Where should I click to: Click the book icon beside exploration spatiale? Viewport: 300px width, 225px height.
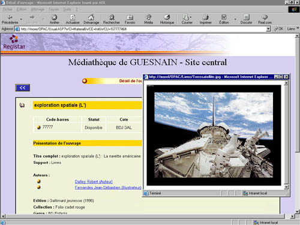click(x=22, y=105)
